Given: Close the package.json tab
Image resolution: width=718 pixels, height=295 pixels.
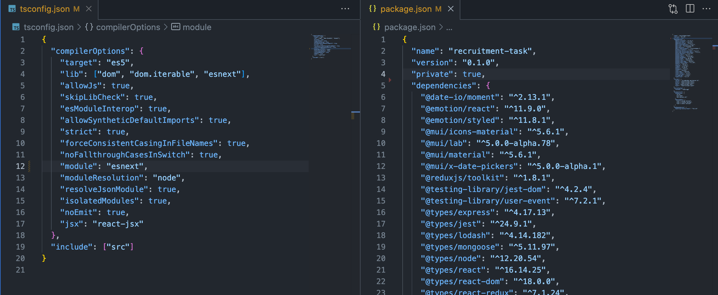Looking at the screenshot, I should pos(451,9).
